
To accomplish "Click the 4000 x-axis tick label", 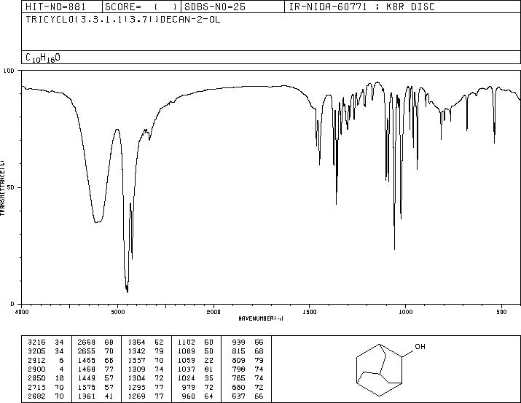I will point(22,312).
